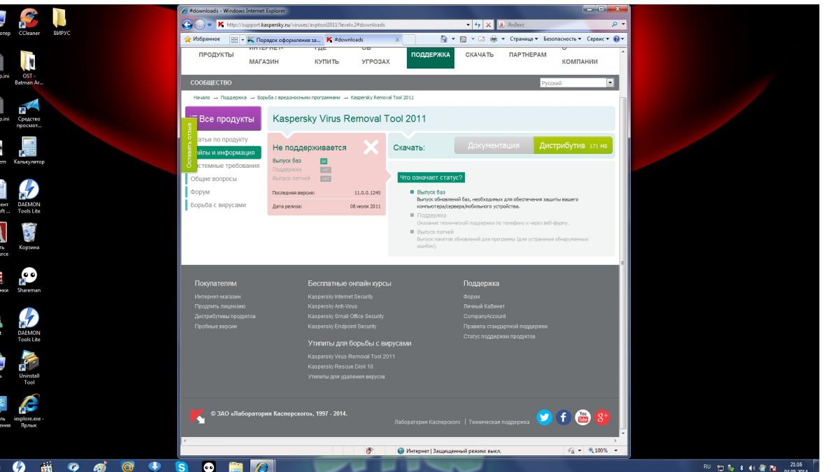Close the #downloads tab
Viewport: 839px width, 472px height.
[397, 39]
